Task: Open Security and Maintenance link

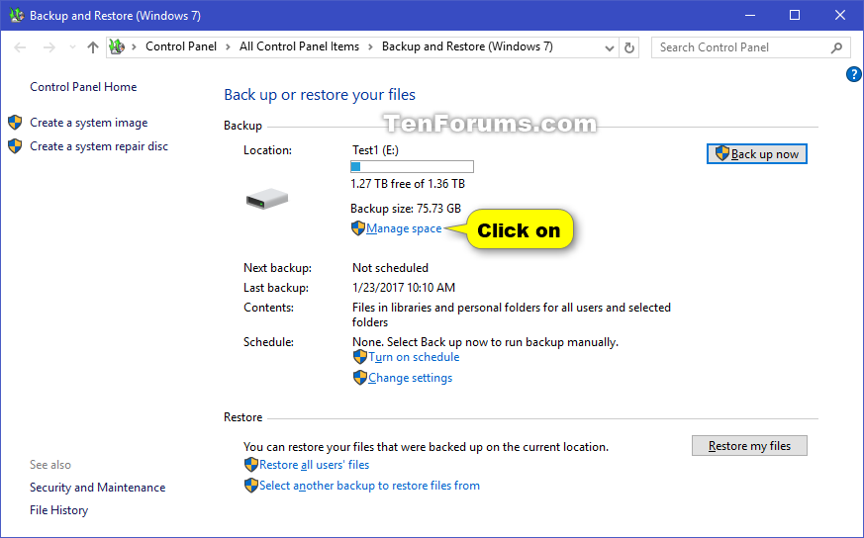Action: coord(98,488)
